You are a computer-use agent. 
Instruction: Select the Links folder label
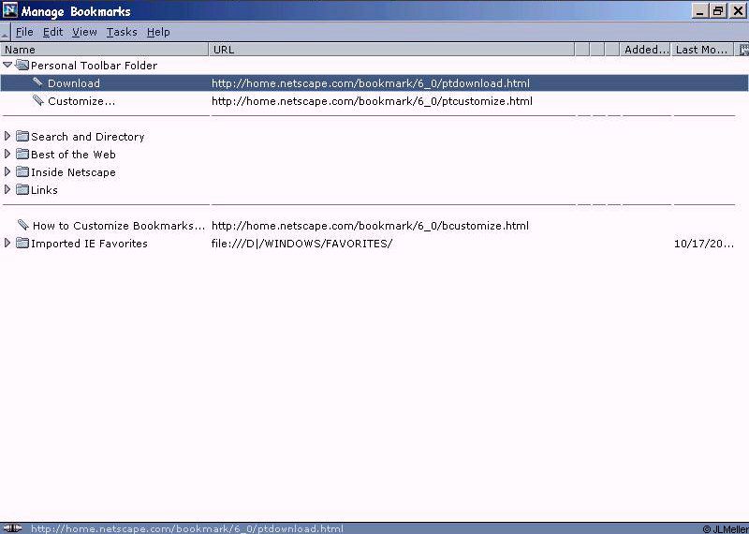(44, 190)
